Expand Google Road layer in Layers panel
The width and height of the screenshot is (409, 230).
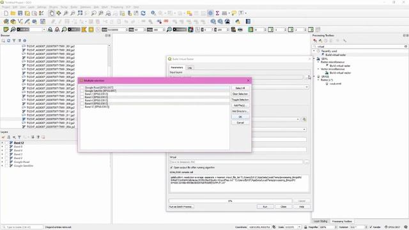tap(3, 162)
